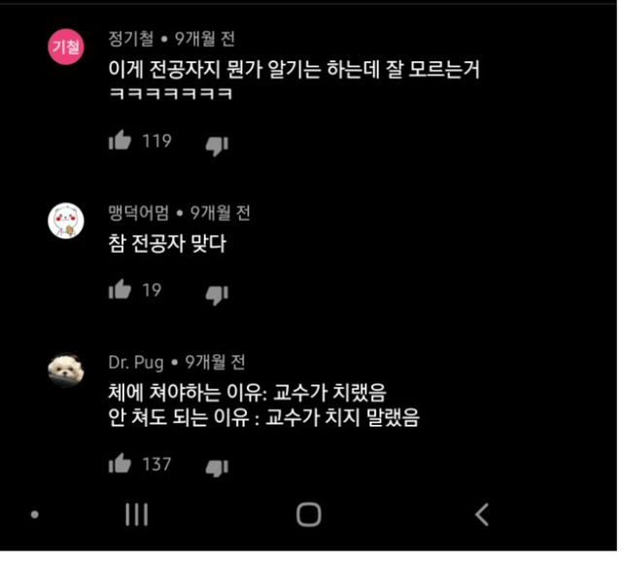Screen dimensions: 622x563
Task: Open the 맹덕어멈 username link
Action: click(138, 213)
